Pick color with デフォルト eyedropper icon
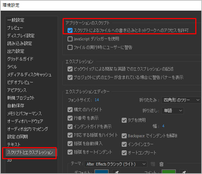The height and width of the screenshot is (174, 202). [116, 172]
